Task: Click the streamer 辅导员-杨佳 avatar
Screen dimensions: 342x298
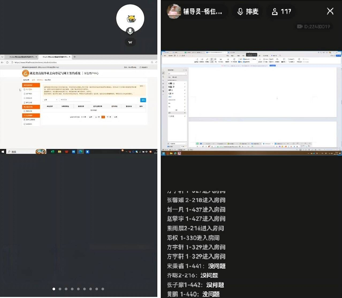Action: [174, 11]
